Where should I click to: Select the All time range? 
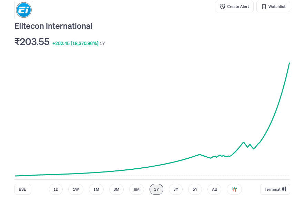[x=214, y=189]
